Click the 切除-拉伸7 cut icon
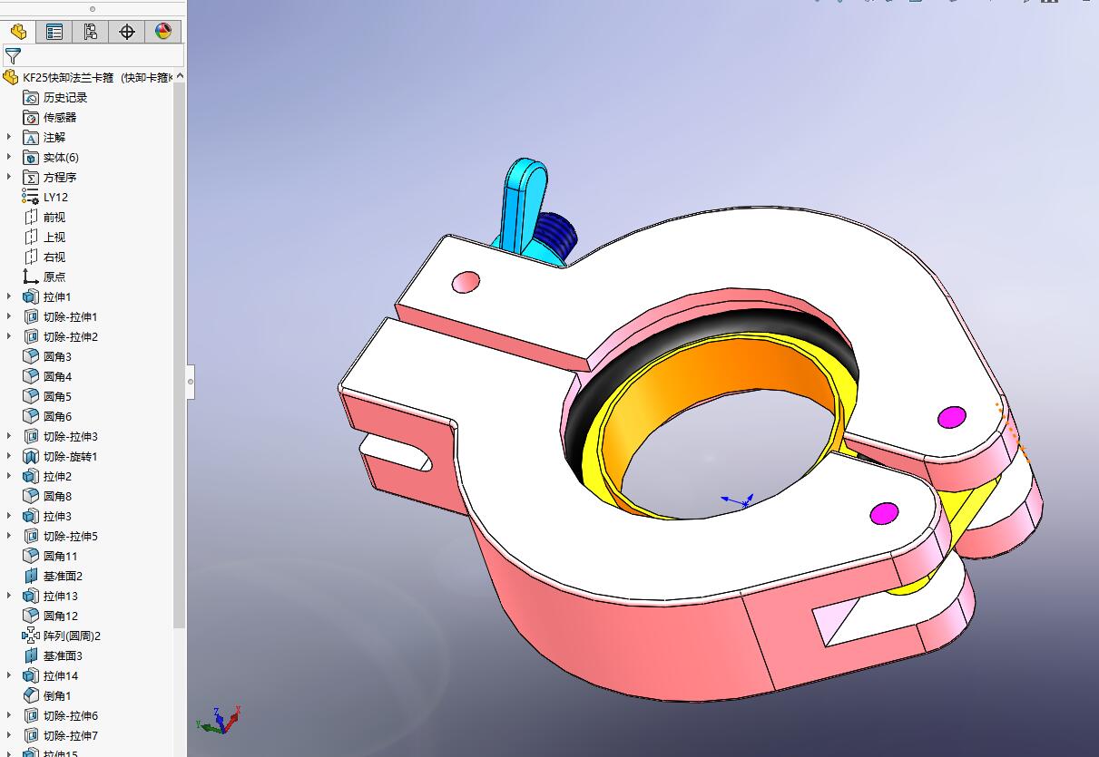The width and height of the screenshot is (1099, 757). (31, 735)
